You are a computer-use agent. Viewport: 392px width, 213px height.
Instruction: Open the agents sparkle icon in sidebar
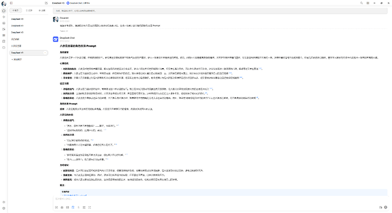[x=4, y=17]
